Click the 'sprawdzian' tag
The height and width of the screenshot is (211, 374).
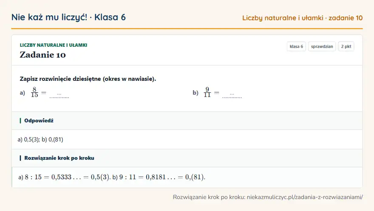click(322, 46)
